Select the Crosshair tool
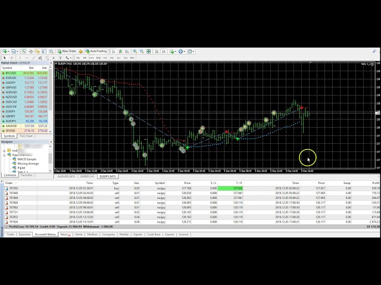 12,58
